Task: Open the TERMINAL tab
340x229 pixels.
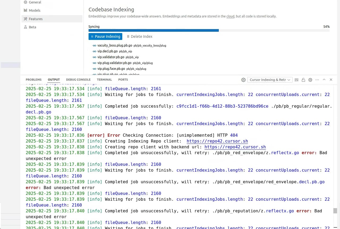Action: pos(104,80)
